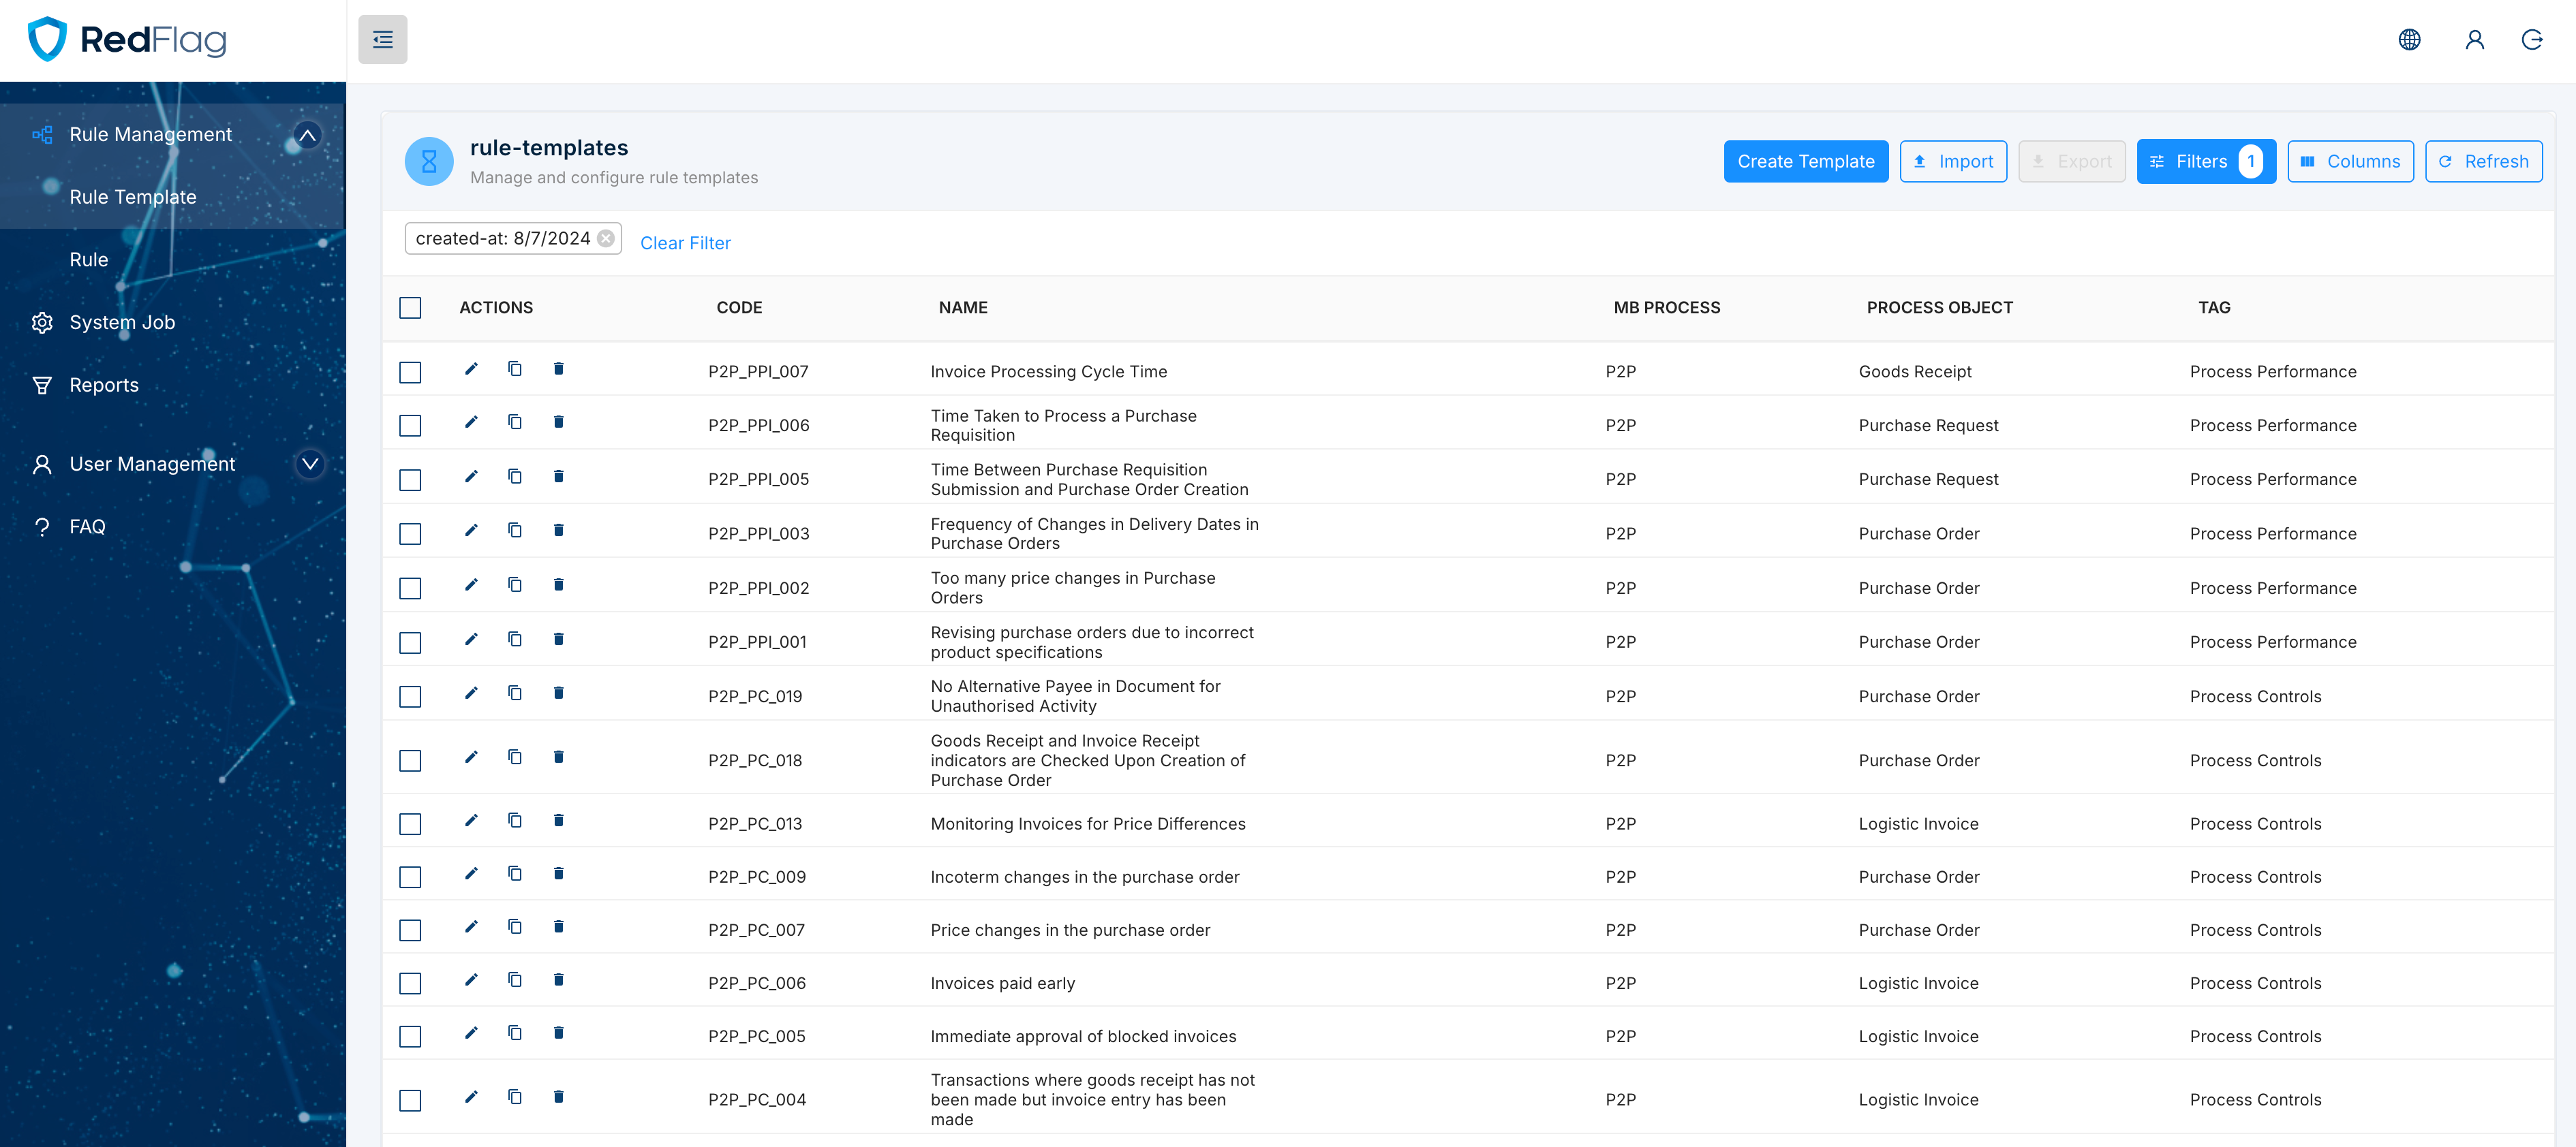Select Rule Template in the sidebar menu

[132, 196]
